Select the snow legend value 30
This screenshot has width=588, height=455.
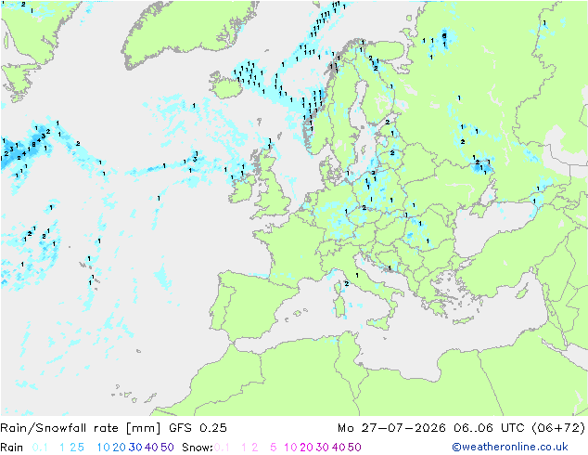coord(323,448)
